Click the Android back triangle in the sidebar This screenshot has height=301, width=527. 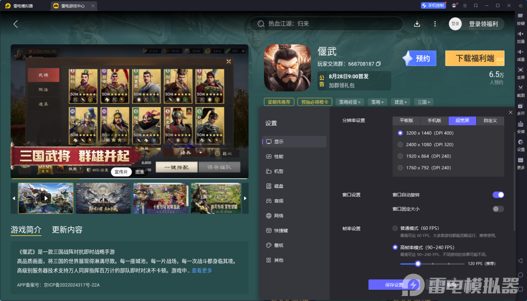tap(520, 261)
